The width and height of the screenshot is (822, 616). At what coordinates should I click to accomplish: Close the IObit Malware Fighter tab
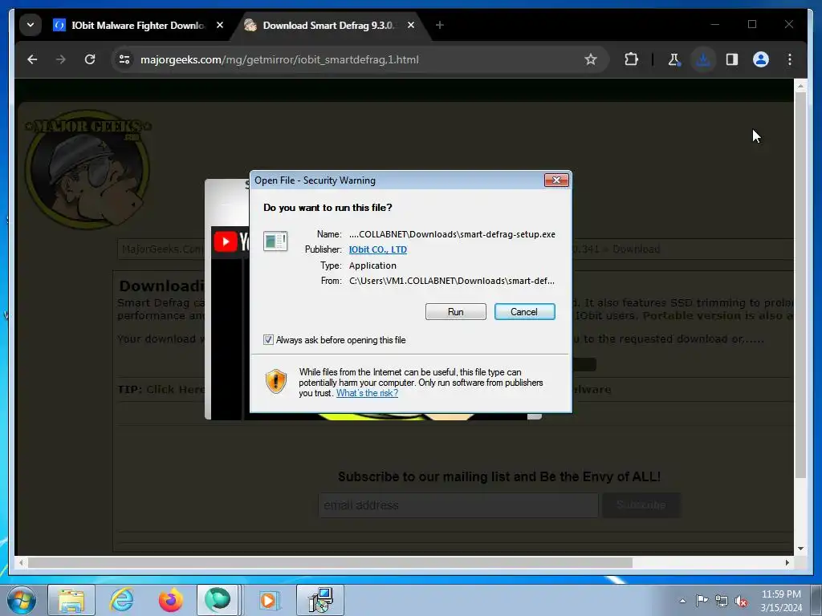(220, 25)
